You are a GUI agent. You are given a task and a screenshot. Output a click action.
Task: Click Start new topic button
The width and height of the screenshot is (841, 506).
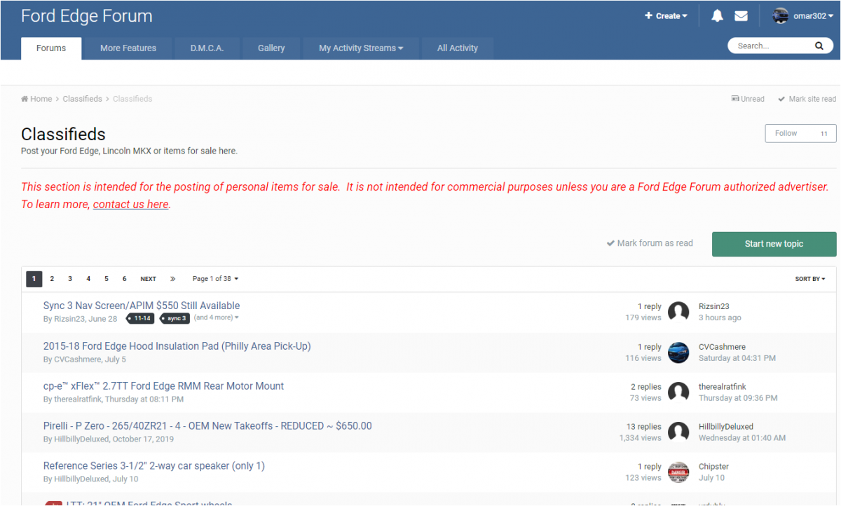tap(774, 244)
